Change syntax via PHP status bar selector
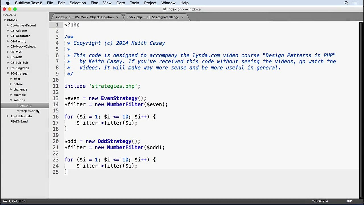364x205 pixels. pyautogui.click(x=349, y=201)
